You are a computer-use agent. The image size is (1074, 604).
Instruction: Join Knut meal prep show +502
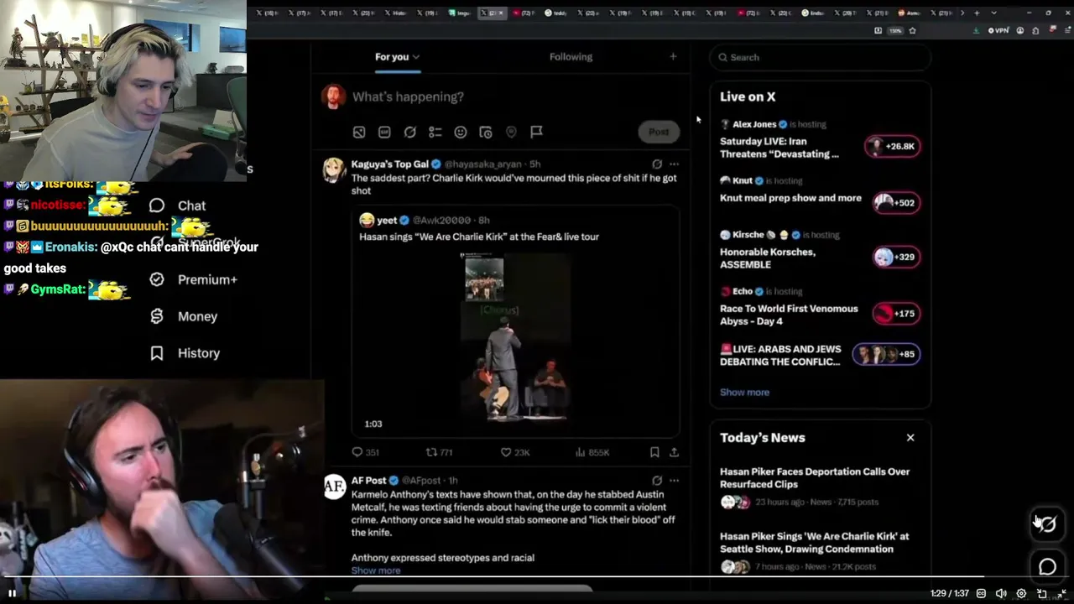pyautogui.click(x=897, y=202)
